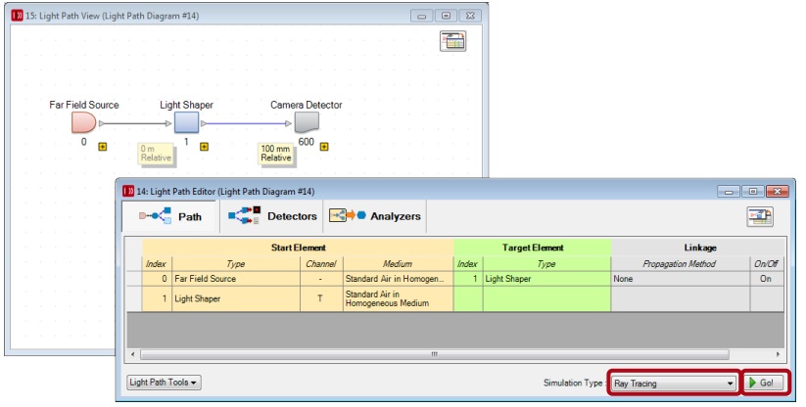
Task: Open the Simulation Type combo box
Action: tap(674, 384)
